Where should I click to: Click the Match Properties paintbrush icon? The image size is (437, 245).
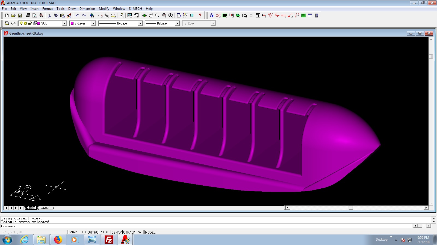pos(69,16)
